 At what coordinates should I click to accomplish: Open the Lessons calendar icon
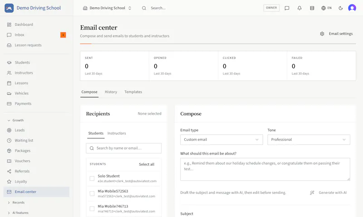9,83
